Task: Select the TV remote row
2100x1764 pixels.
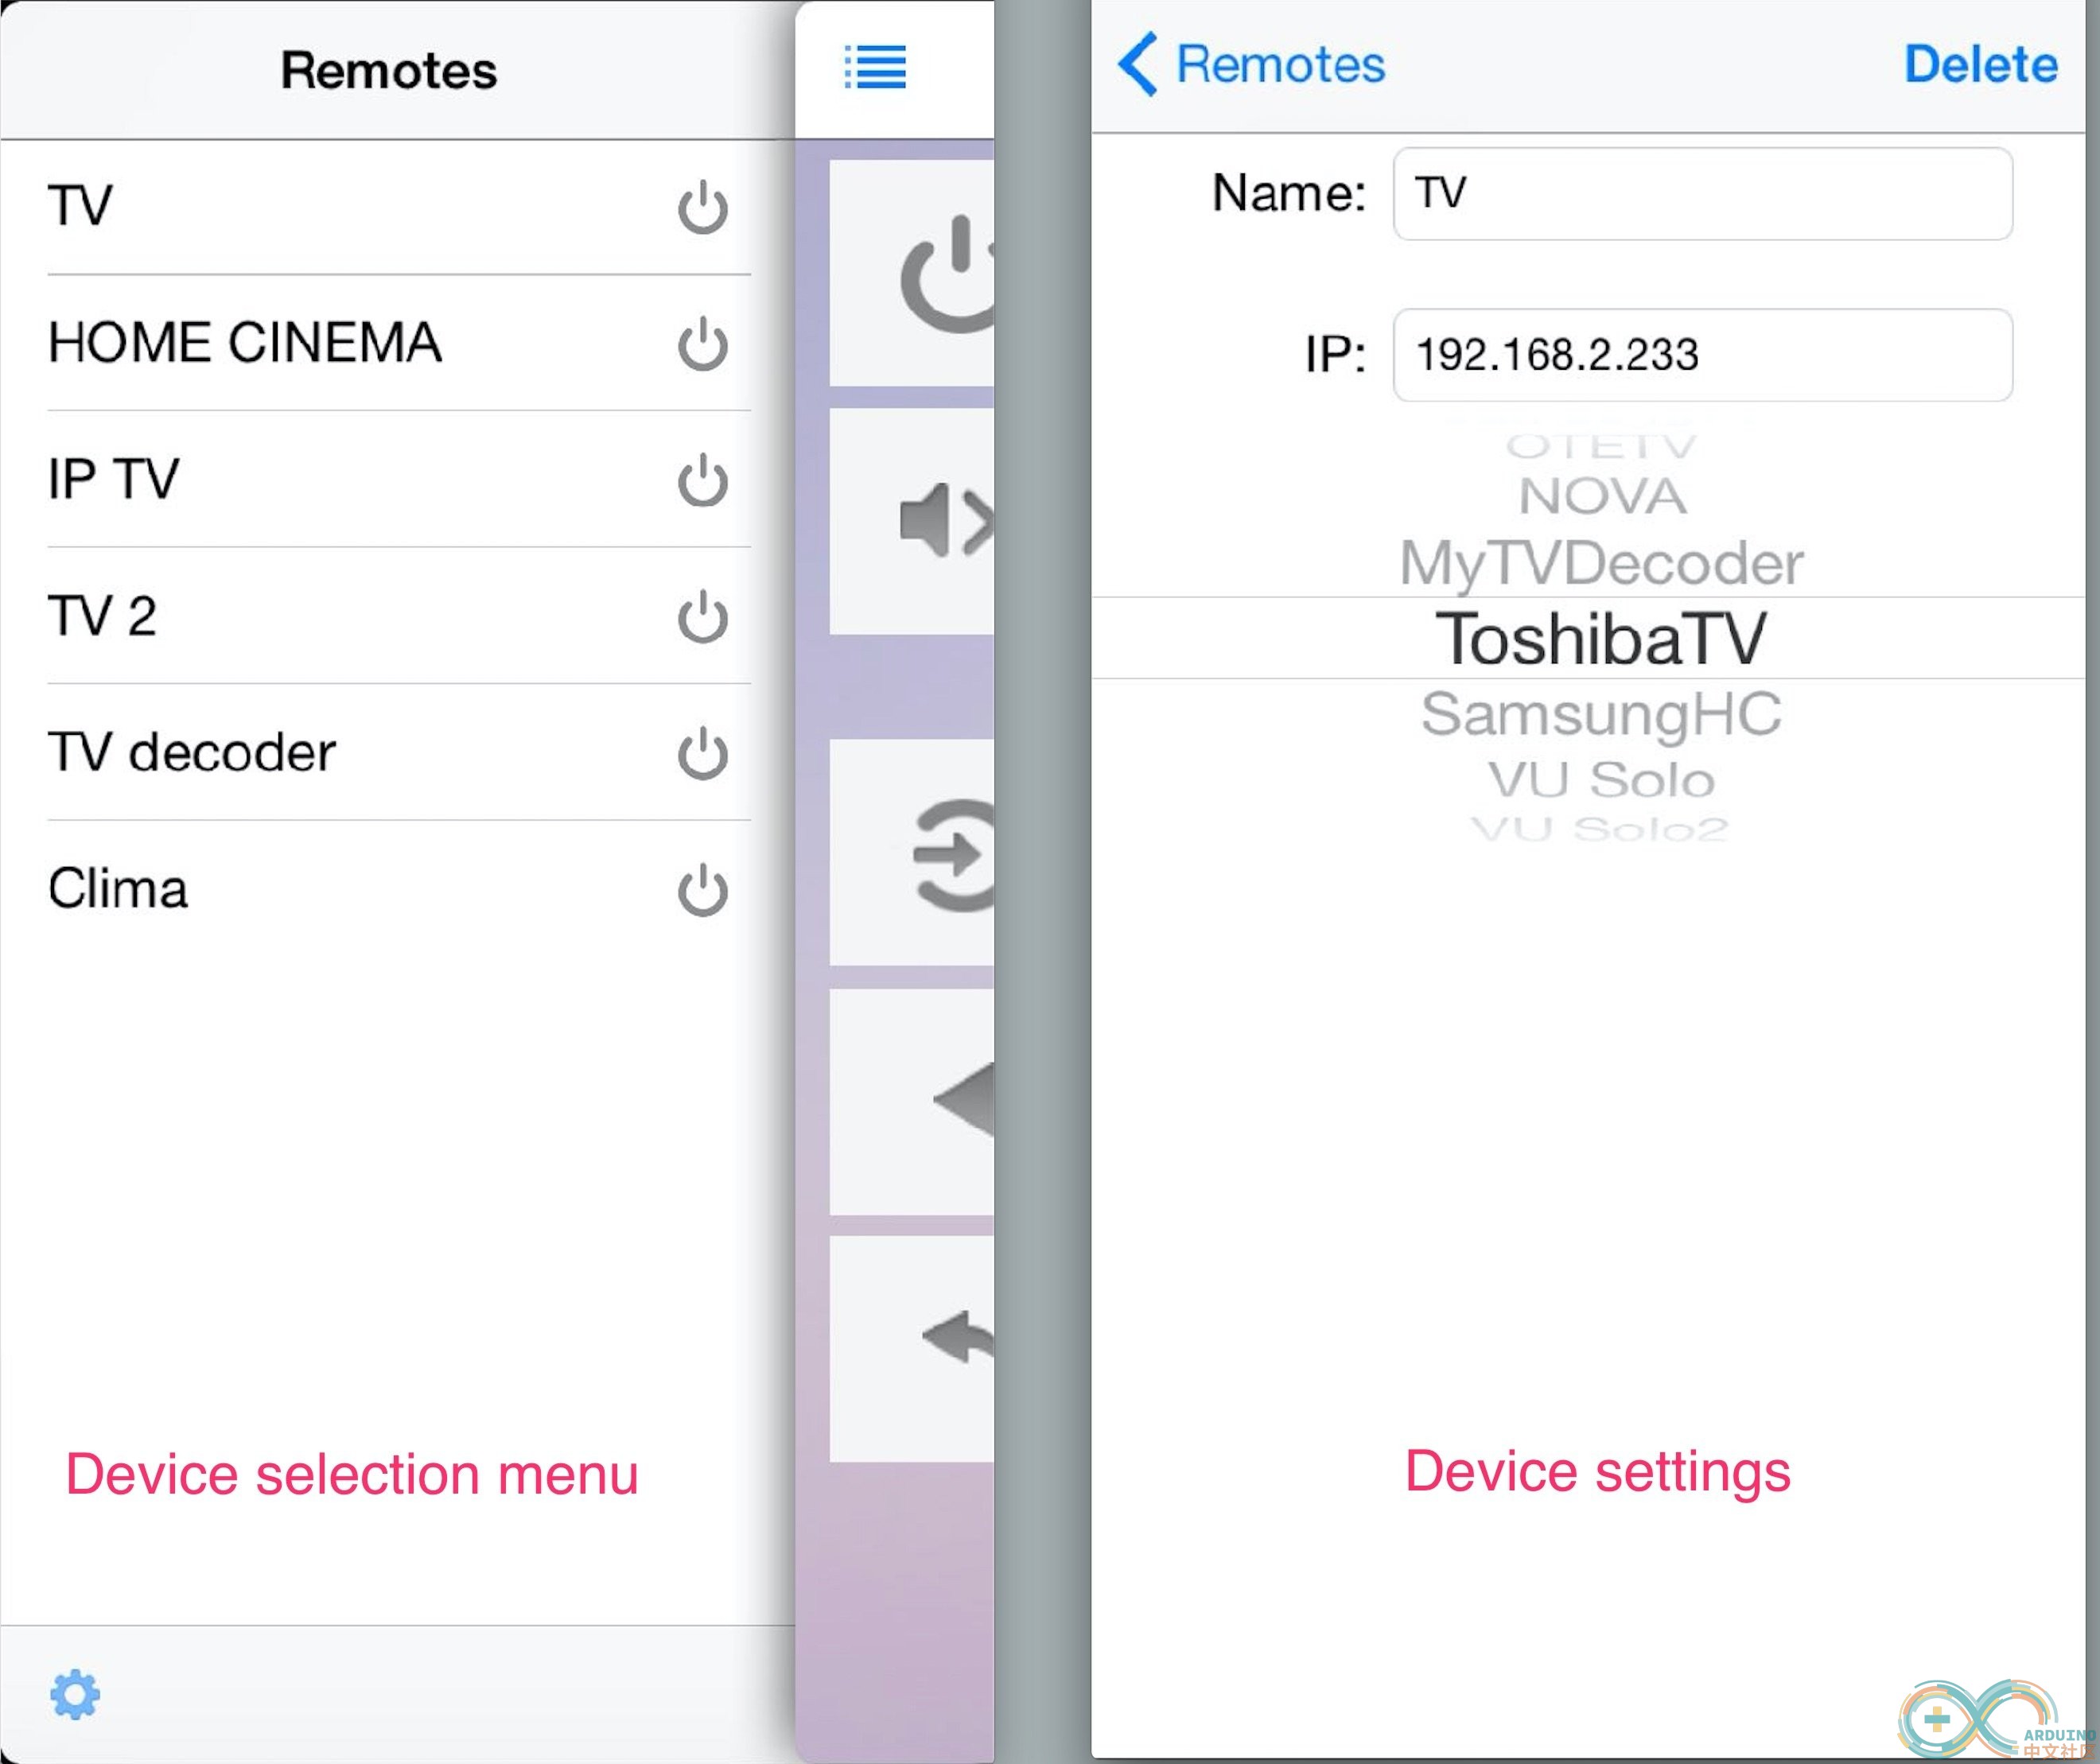Action: tap(398, 207)
